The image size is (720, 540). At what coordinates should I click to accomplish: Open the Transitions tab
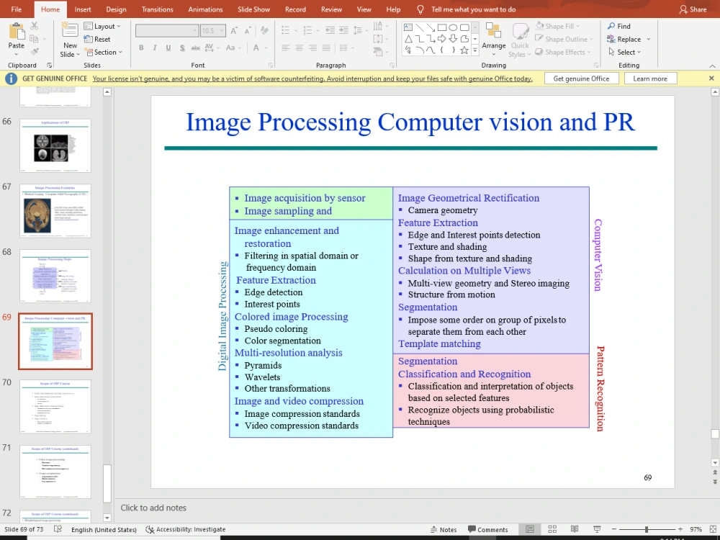[x=158, y=9]
